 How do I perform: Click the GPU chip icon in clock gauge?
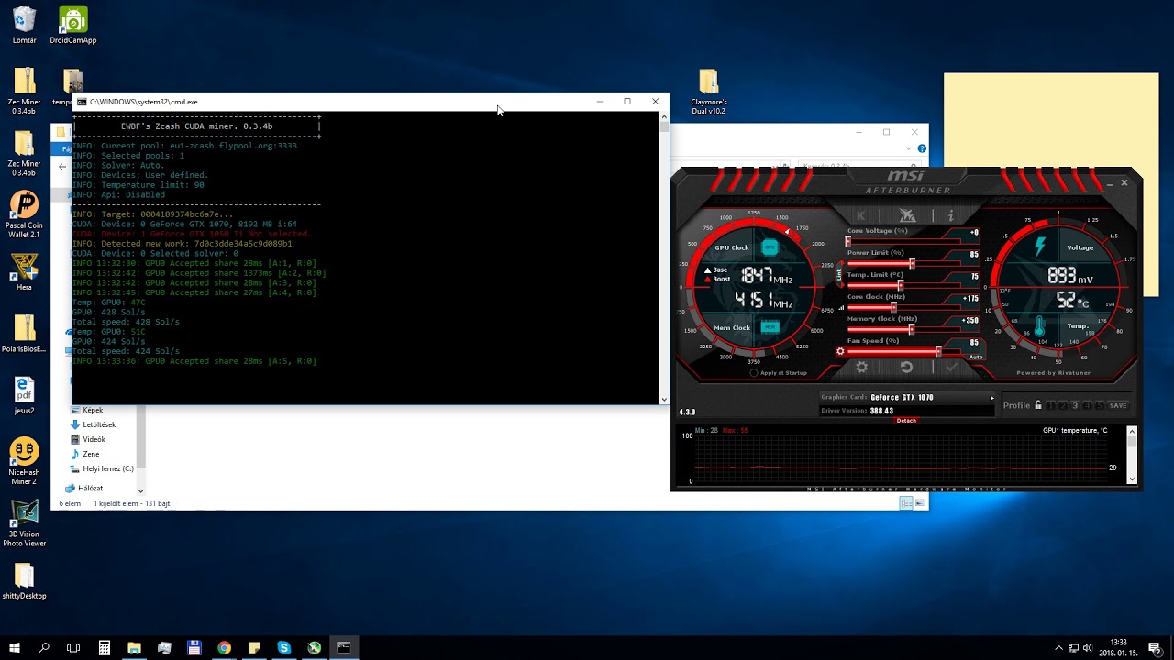pyautogui.click(x=770, y=247)
